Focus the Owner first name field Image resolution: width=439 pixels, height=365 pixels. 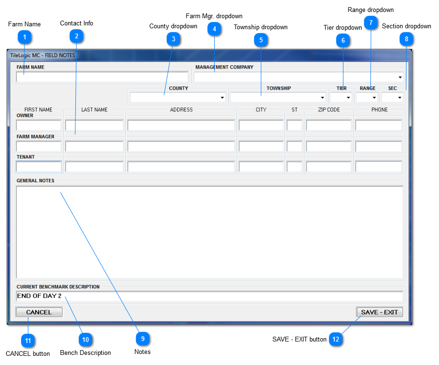click(38, 125)
